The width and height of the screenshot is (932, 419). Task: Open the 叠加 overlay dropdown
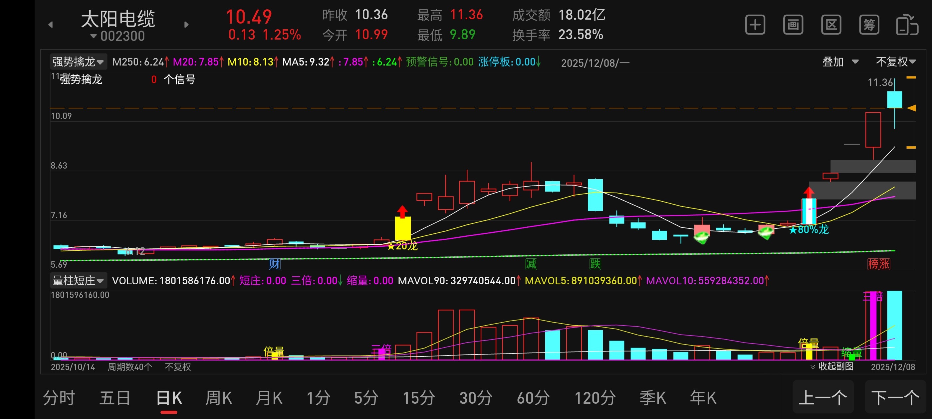pos(840,62)
